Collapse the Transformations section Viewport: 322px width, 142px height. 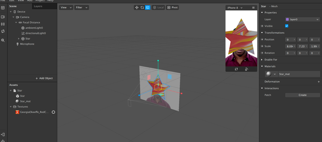click(262, 33)
